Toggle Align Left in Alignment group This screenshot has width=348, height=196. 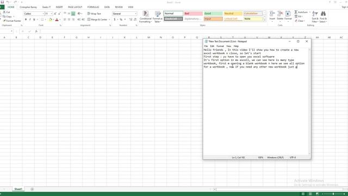click(x=65, y=20)
